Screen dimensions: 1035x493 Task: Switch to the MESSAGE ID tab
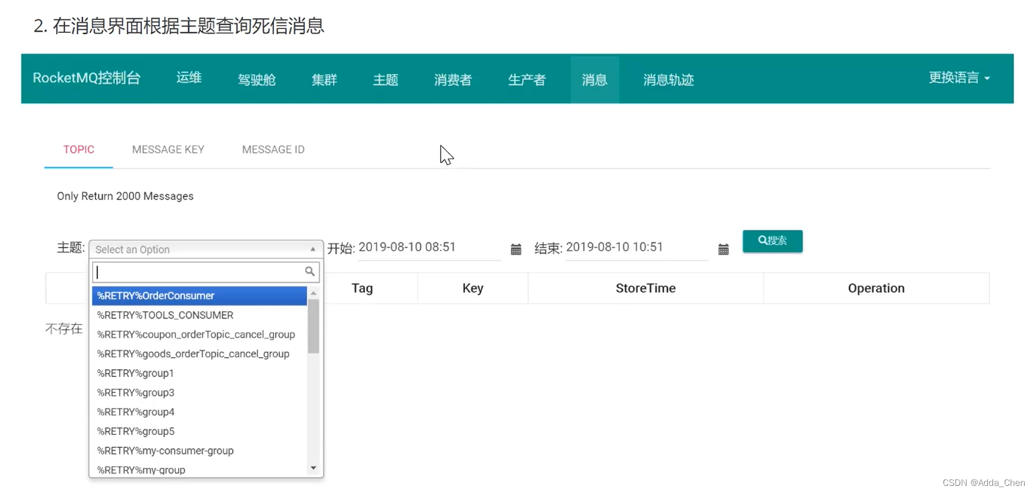[273, 150]
